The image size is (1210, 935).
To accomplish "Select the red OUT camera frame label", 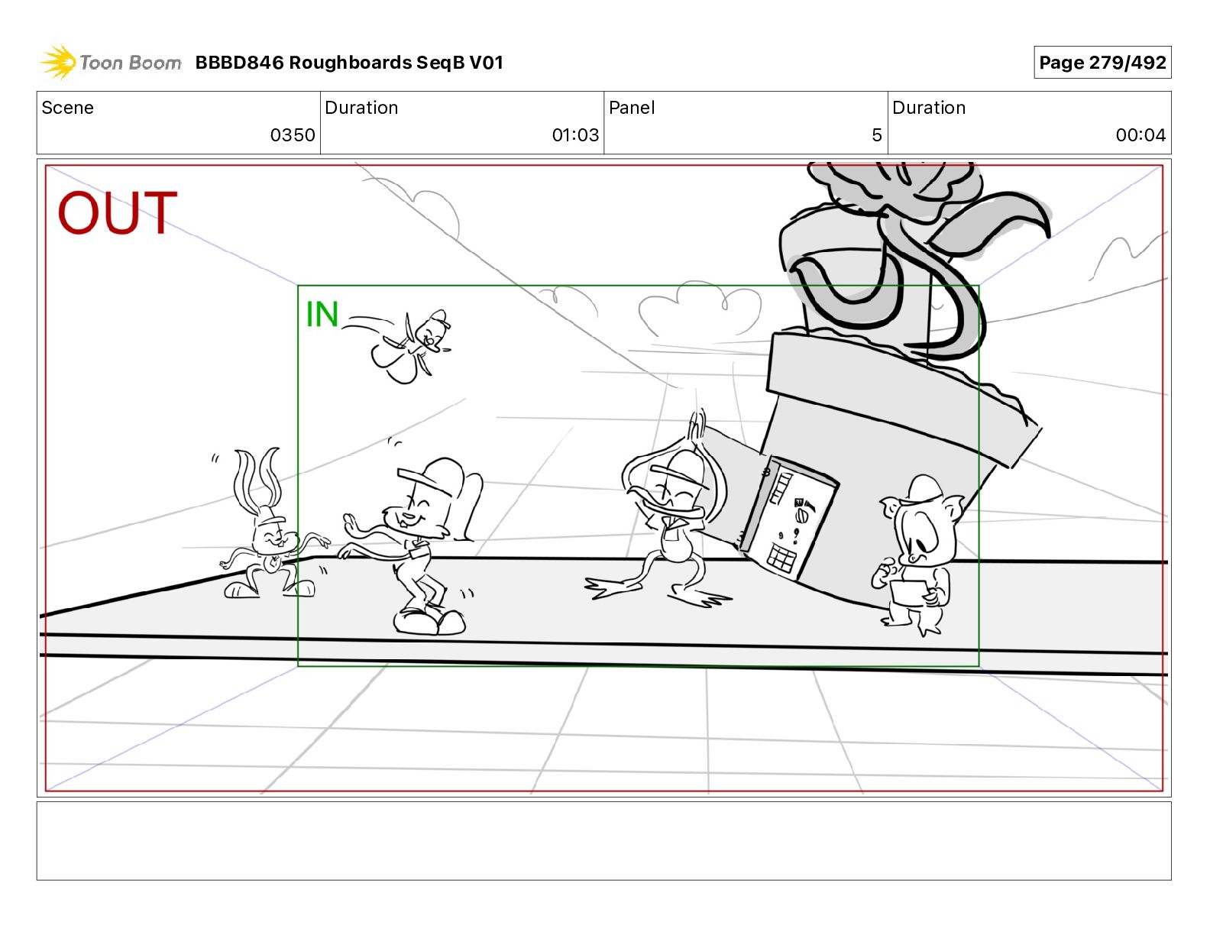I will click(118, 212).
